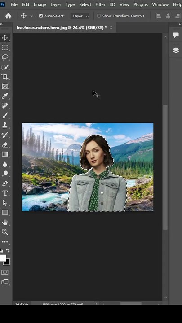Select the Rectangular Marquee tool
The height and width of the screenshot is (323, 182).
5,48
